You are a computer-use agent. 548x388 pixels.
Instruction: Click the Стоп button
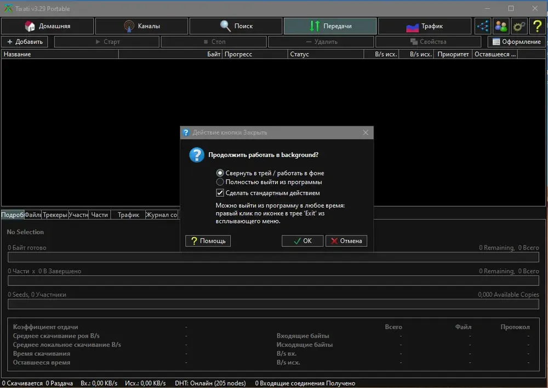214,42
